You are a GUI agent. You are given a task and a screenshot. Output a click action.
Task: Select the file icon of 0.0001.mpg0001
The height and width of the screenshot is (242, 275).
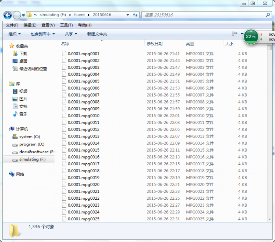coord(64,54)
